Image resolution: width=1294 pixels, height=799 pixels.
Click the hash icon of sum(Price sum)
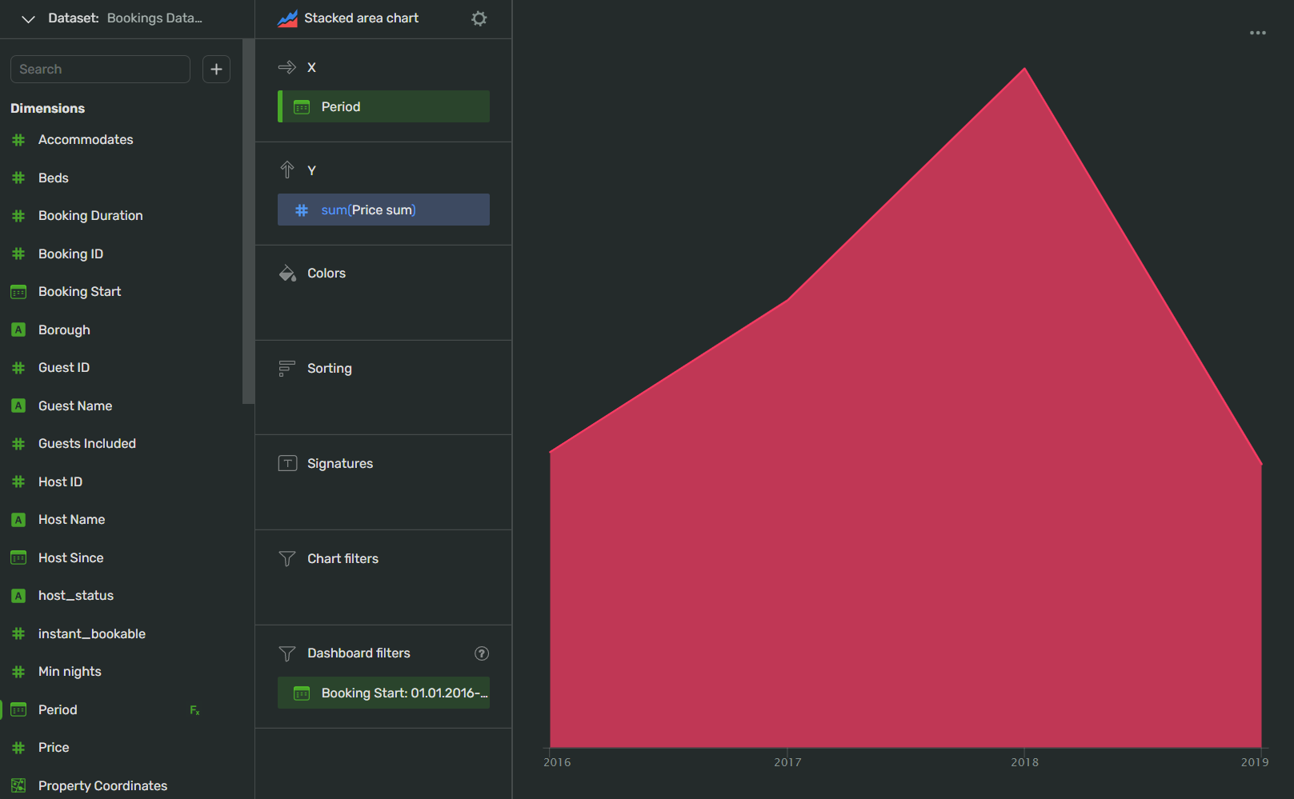[x=302, y=210]
